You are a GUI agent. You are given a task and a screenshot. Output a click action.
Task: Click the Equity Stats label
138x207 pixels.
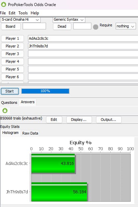[10, 127]
